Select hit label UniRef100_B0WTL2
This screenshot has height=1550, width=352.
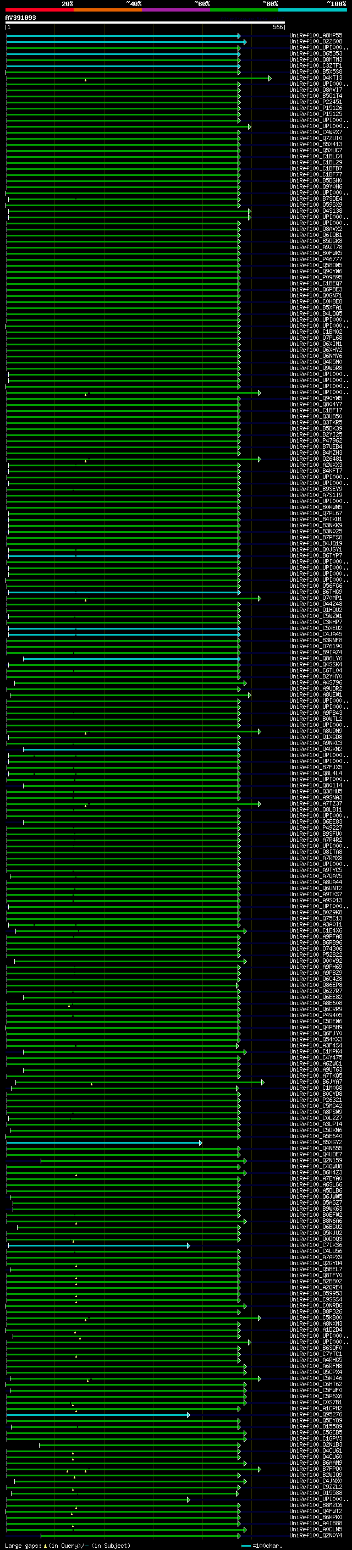(x=315, y=719)
